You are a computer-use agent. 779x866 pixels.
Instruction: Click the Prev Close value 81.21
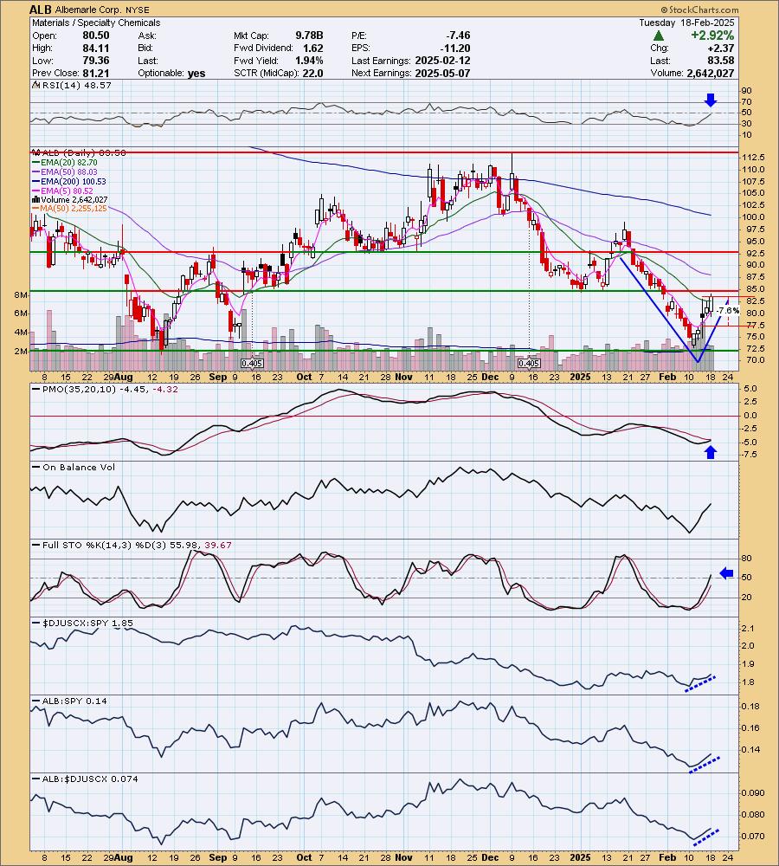[x=95, y=74]
